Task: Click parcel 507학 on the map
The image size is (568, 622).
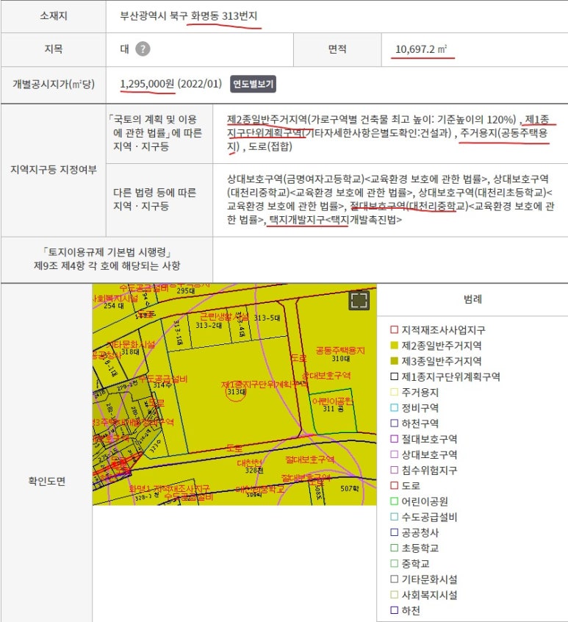Action: [x=349, y=488]
